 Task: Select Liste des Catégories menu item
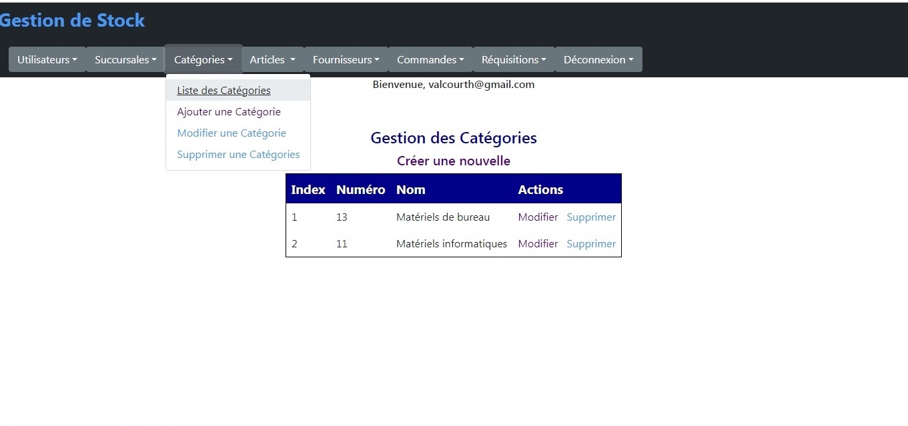[223, 91]
